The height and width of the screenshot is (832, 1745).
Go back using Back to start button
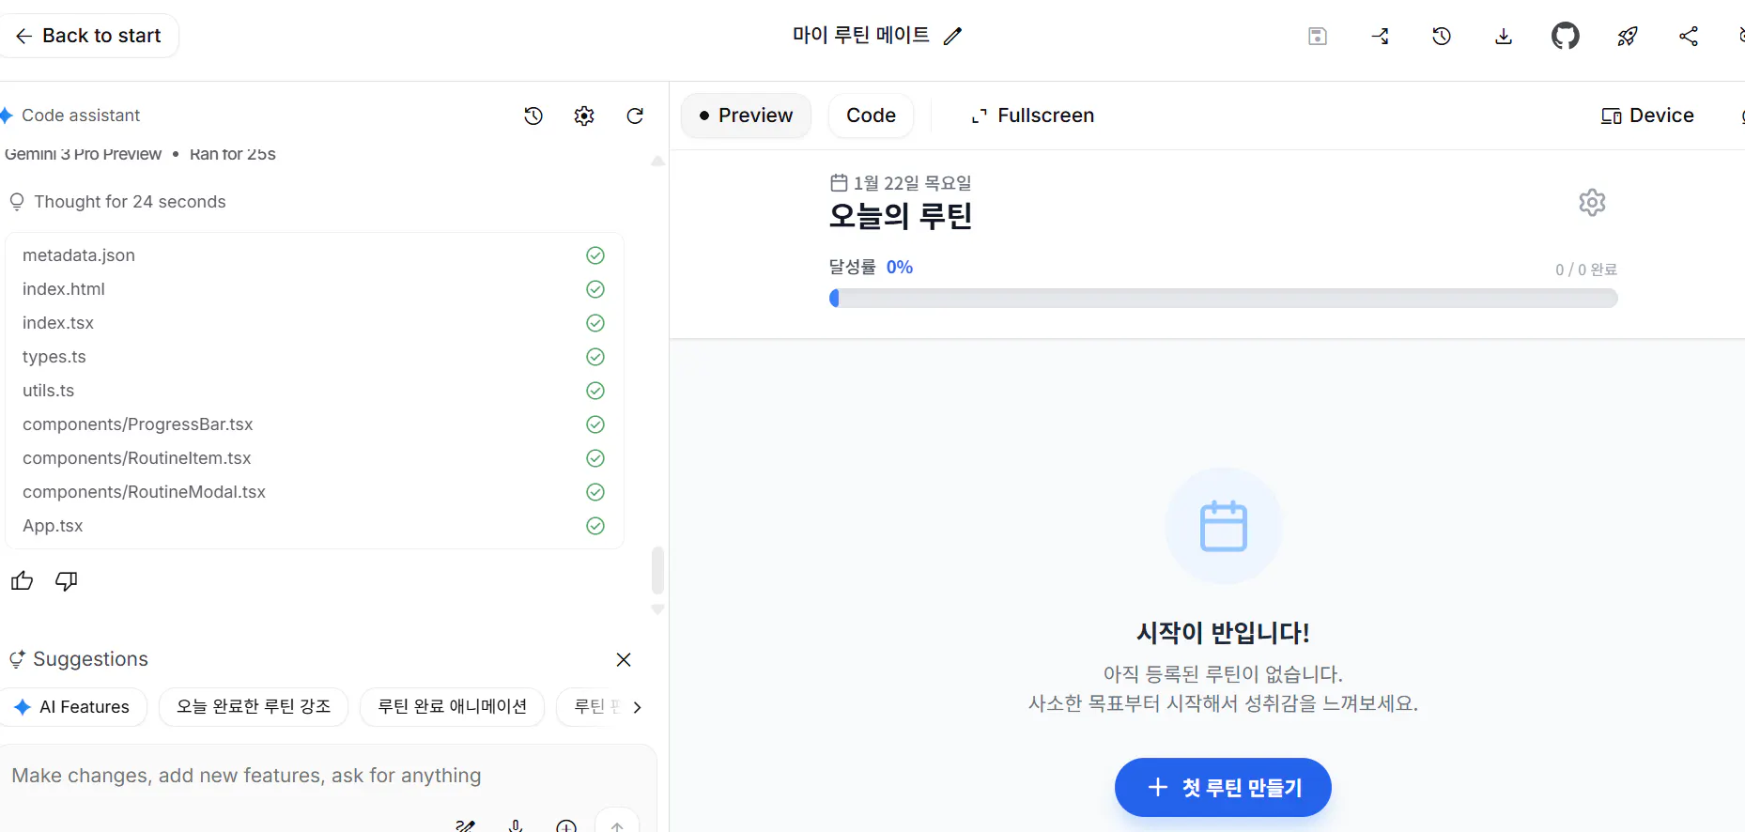tap(87, 36)
